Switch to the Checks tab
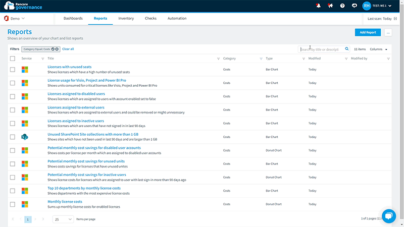 coord(150,18)
